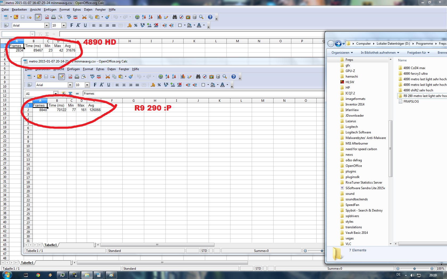Open Organisieren dropdown in Explorer
This screenshot has width=447, height=279.
[x=342, y=53]
